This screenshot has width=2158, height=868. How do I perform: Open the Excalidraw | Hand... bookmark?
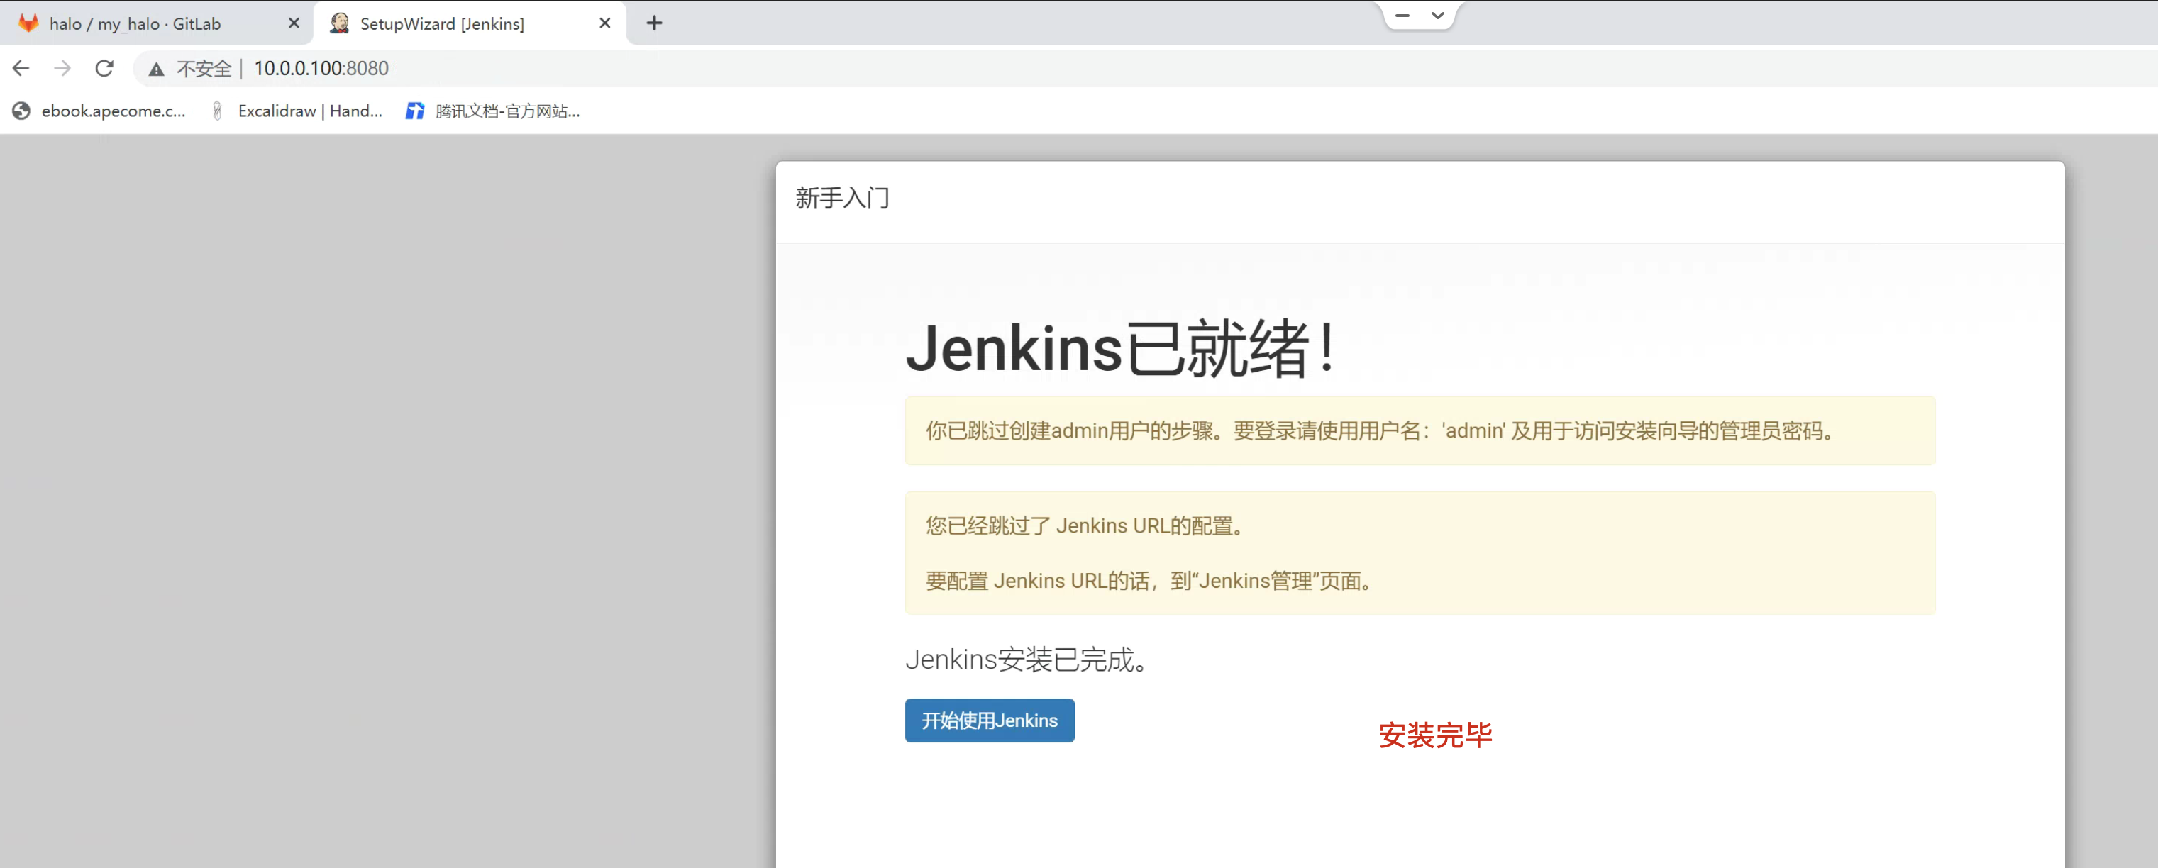[x=309, y=111]
